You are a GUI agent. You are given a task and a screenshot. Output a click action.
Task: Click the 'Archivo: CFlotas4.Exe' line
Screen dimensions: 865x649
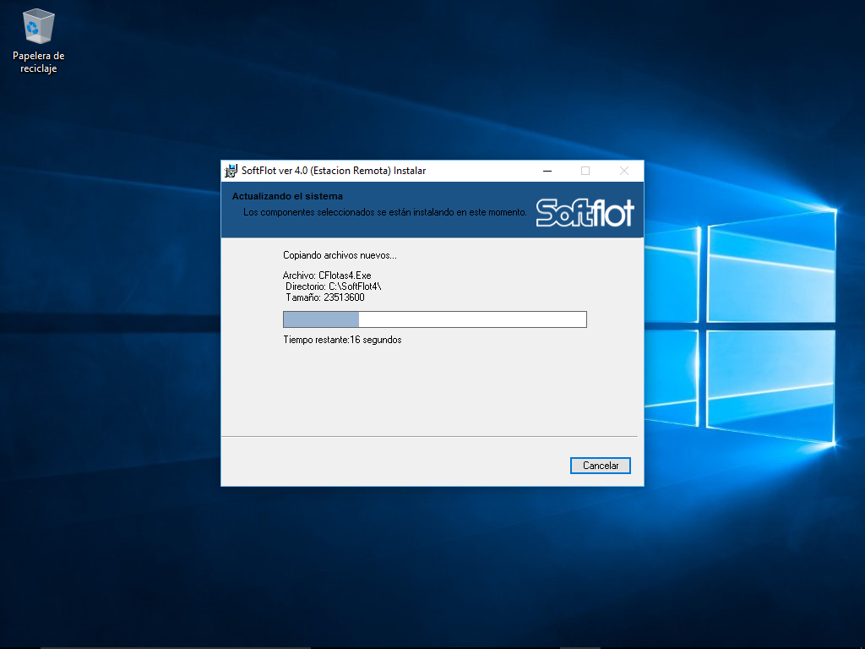(x=327, y=275)
